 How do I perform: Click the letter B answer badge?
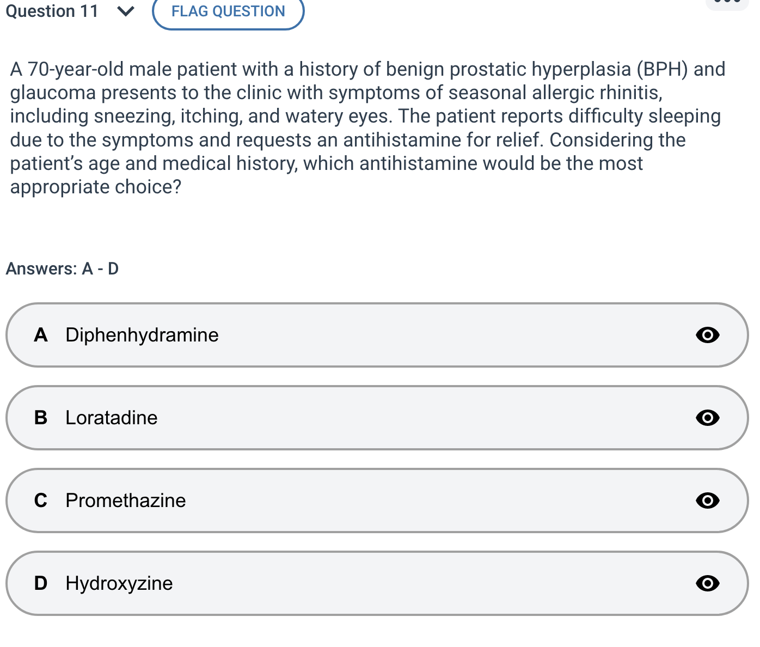pyautogui.click(x=41, y=418)
